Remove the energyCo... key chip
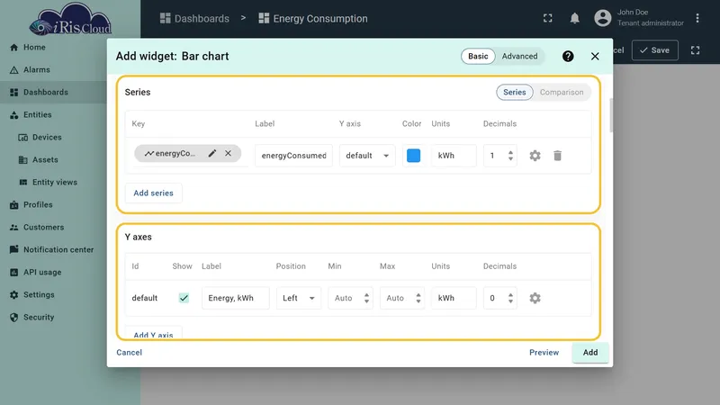720x405 pixels. (x=229, y=153)
